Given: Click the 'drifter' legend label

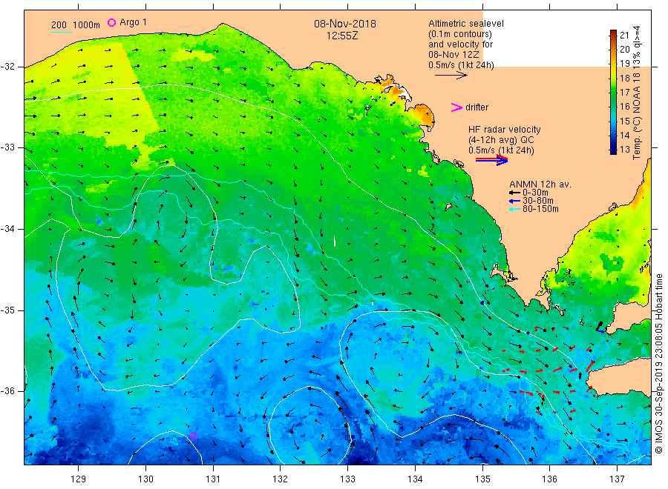Looking at the screenshot, I should click(477, 107).
